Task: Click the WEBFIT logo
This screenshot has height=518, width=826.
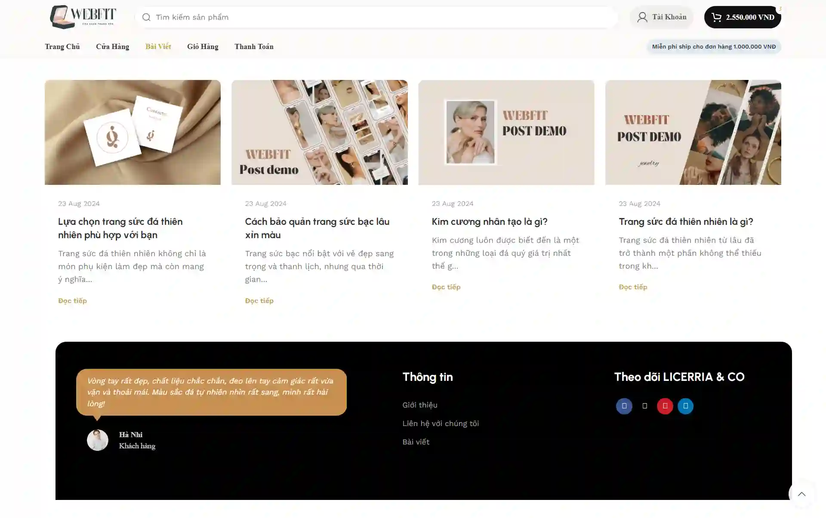Action: (83, 17)
